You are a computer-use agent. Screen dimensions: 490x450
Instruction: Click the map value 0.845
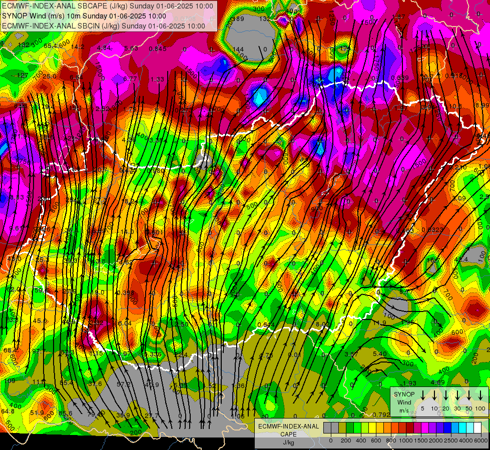click(x=158, y=48)
